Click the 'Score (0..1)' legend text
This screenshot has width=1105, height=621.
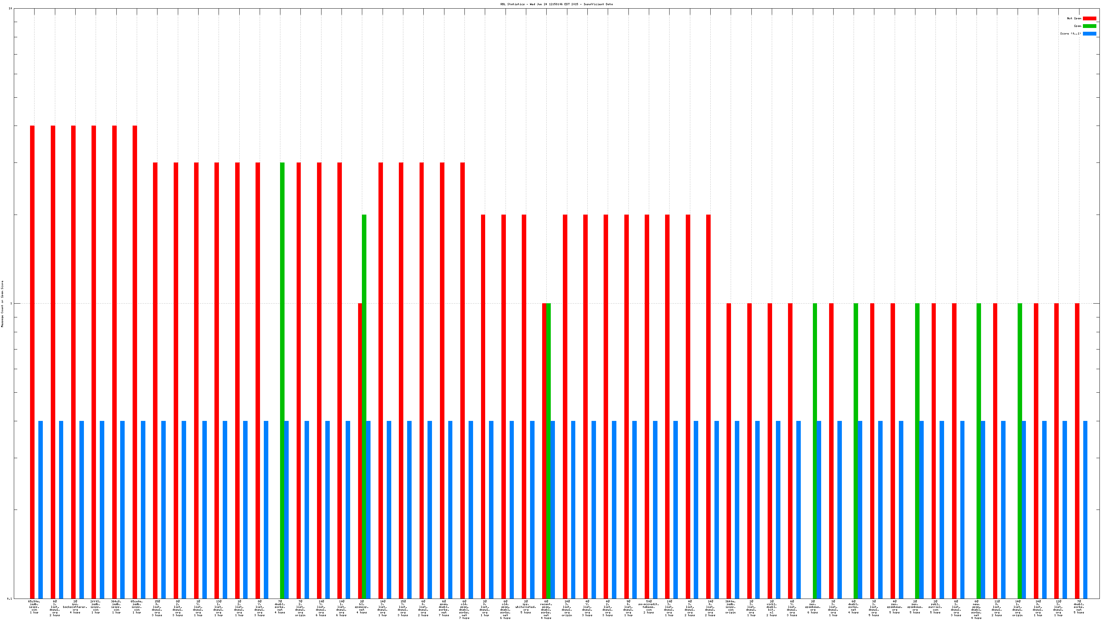point(1070,33)
